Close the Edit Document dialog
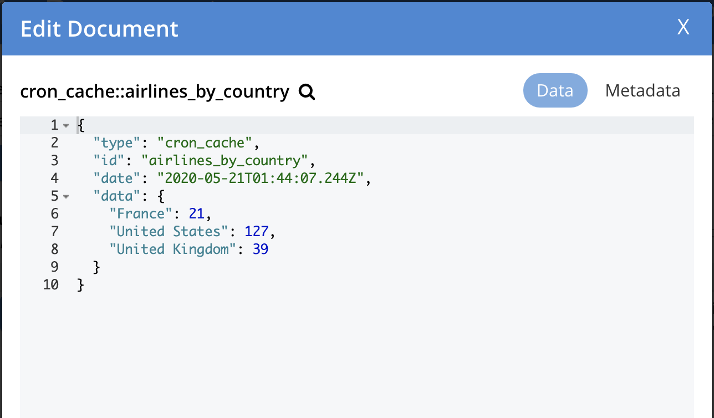Image resolution: width=714 pixels, height=418 pixels. (683, 27)
